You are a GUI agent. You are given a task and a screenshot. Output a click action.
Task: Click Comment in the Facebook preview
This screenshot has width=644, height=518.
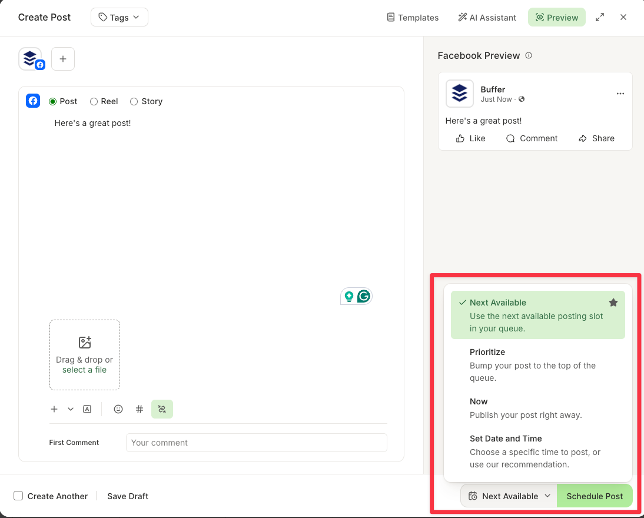(532, 138)
